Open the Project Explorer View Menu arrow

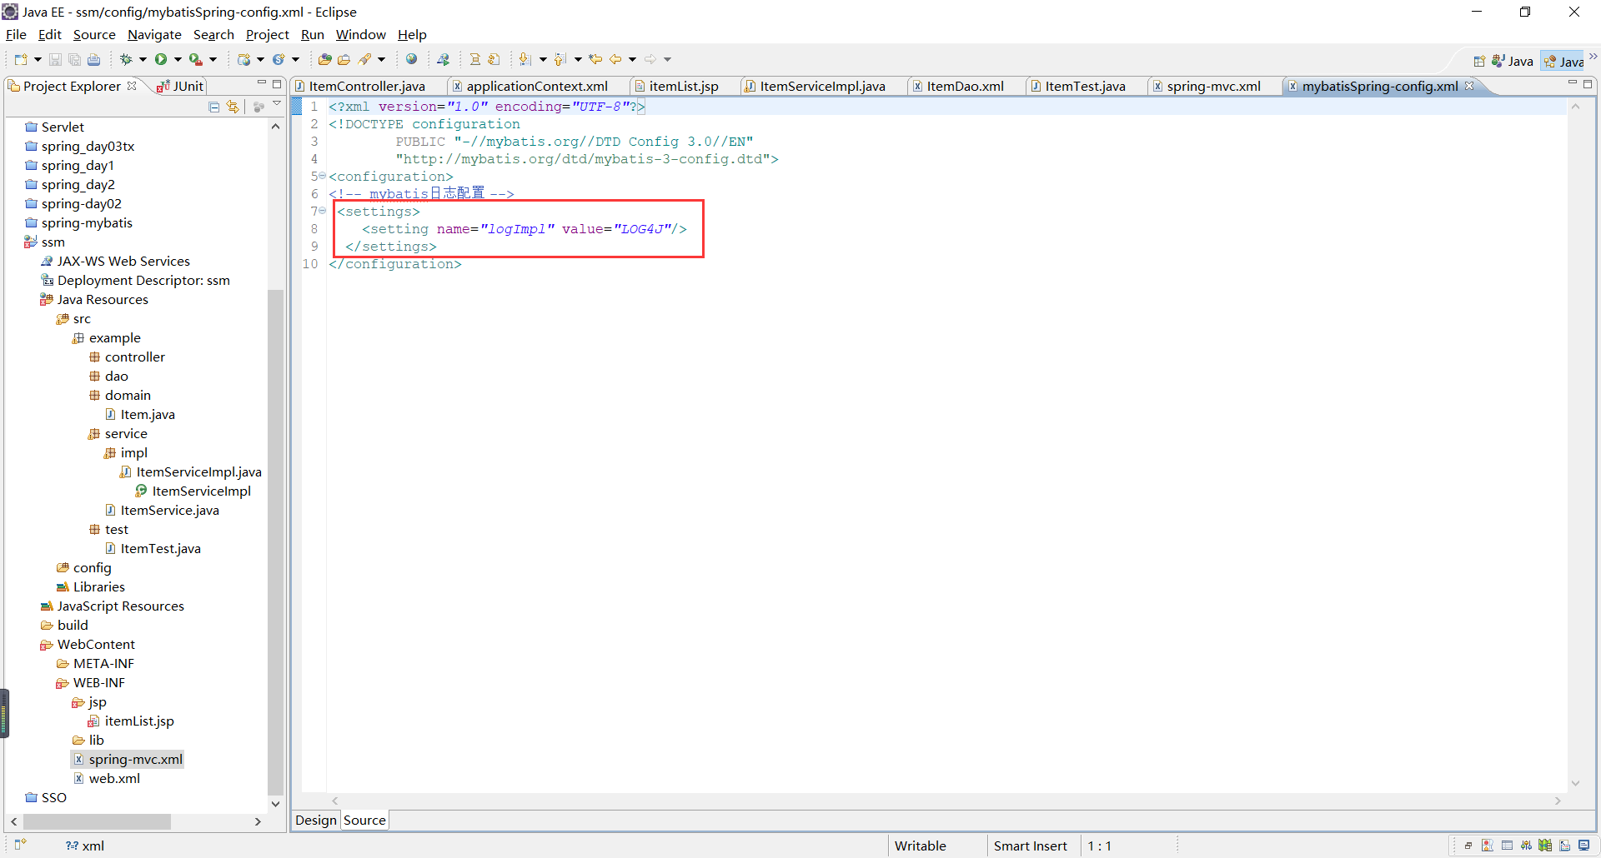(277, 105)
